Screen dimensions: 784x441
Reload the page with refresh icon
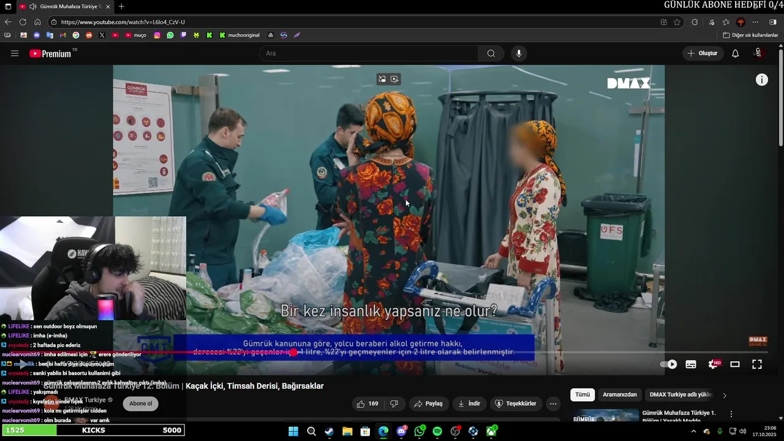(x=23, y=22)
